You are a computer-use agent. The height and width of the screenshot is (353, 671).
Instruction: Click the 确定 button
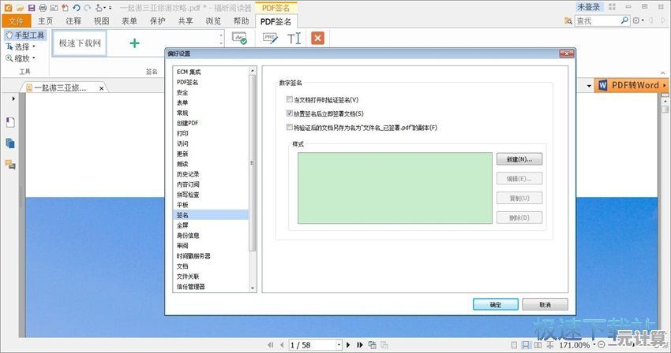click(x=495, y=304)
